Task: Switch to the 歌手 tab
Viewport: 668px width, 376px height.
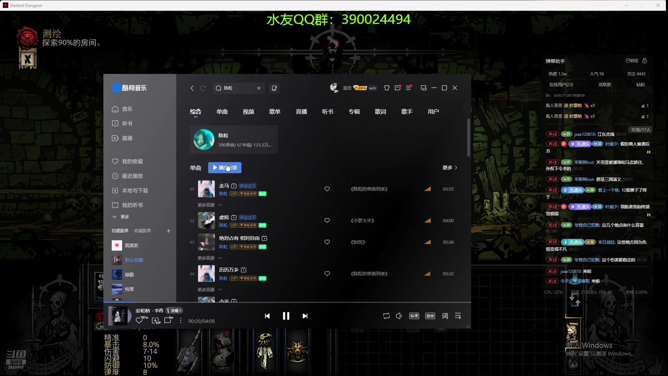Action: tap(407, 112)
